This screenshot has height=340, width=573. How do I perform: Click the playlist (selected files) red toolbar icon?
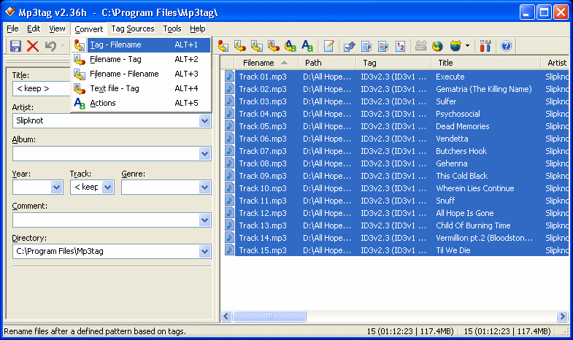[383, 46]
